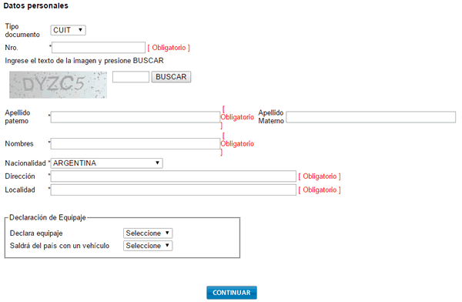Open Saldrá del país con un vehículo dropdown

coord(148,245)
